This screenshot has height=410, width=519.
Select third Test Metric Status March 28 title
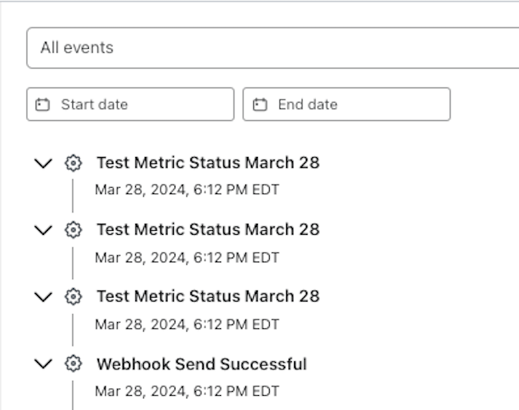click(x=208, y=296)
